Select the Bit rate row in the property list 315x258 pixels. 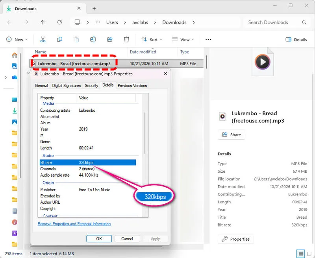88,162
